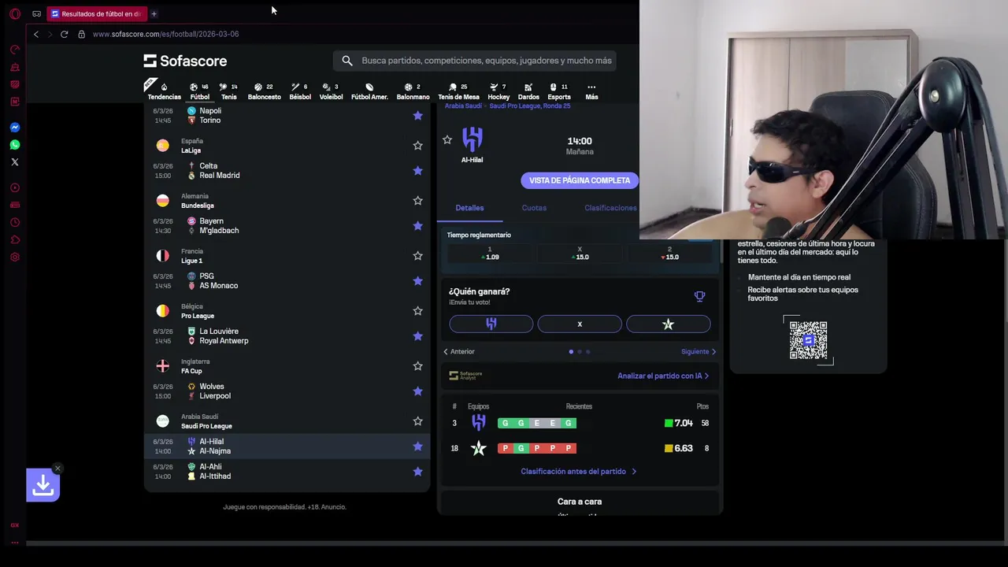Click the QR code image
Viewport: 1008px width, 567px height.
point(808,339)
